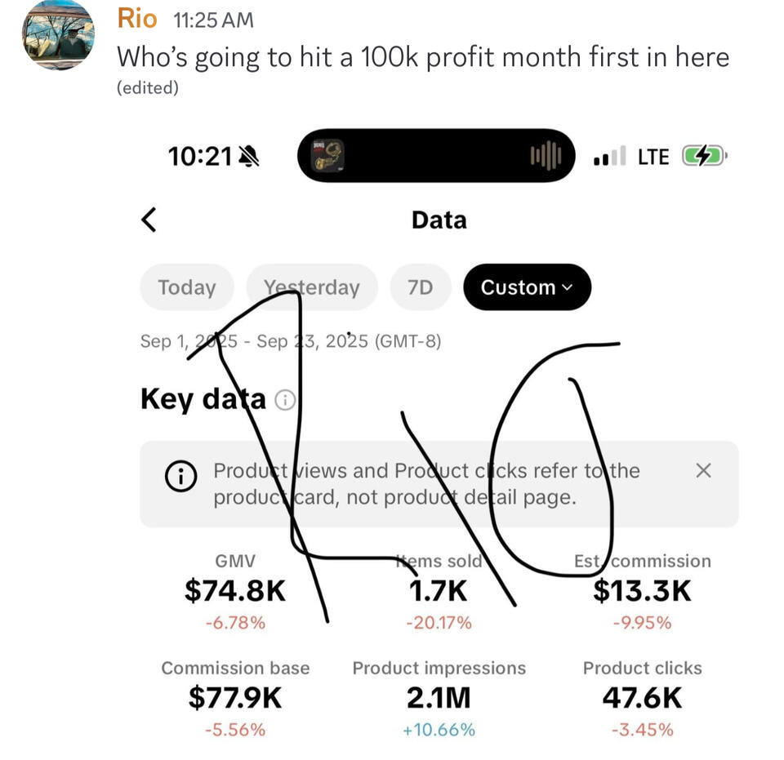Tap the cellular signal bars icon
This screenshot has height=760, width=784.
coord(609,156)
